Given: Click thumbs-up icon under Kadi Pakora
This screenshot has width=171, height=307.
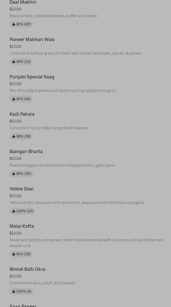Looking at the screenshot, I should point(14,136).
